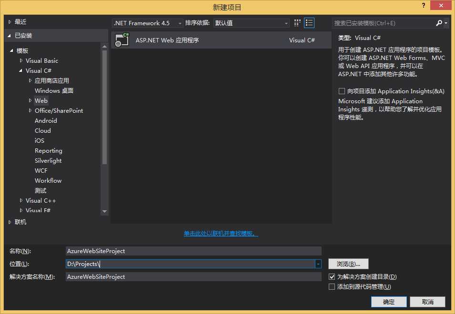The height and width of the screenshot is (314, 455).
Task: Open the location path dropdown arrow
Action: click(318, 264)
